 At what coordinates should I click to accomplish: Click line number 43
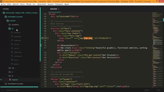pos(45,14)
